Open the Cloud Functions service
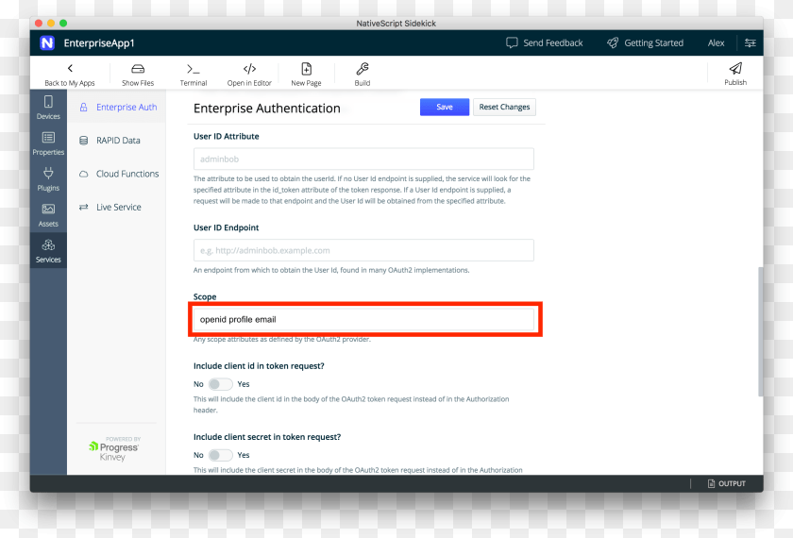This screenshot has width=793, height=538. pyautogui.click(x=118, y=174)
